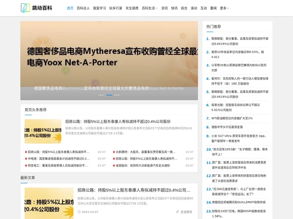This screenshot has width=293, height=219.
Task: Open hot item 2 美债10年收益率
Action: (x=238, y=54)
